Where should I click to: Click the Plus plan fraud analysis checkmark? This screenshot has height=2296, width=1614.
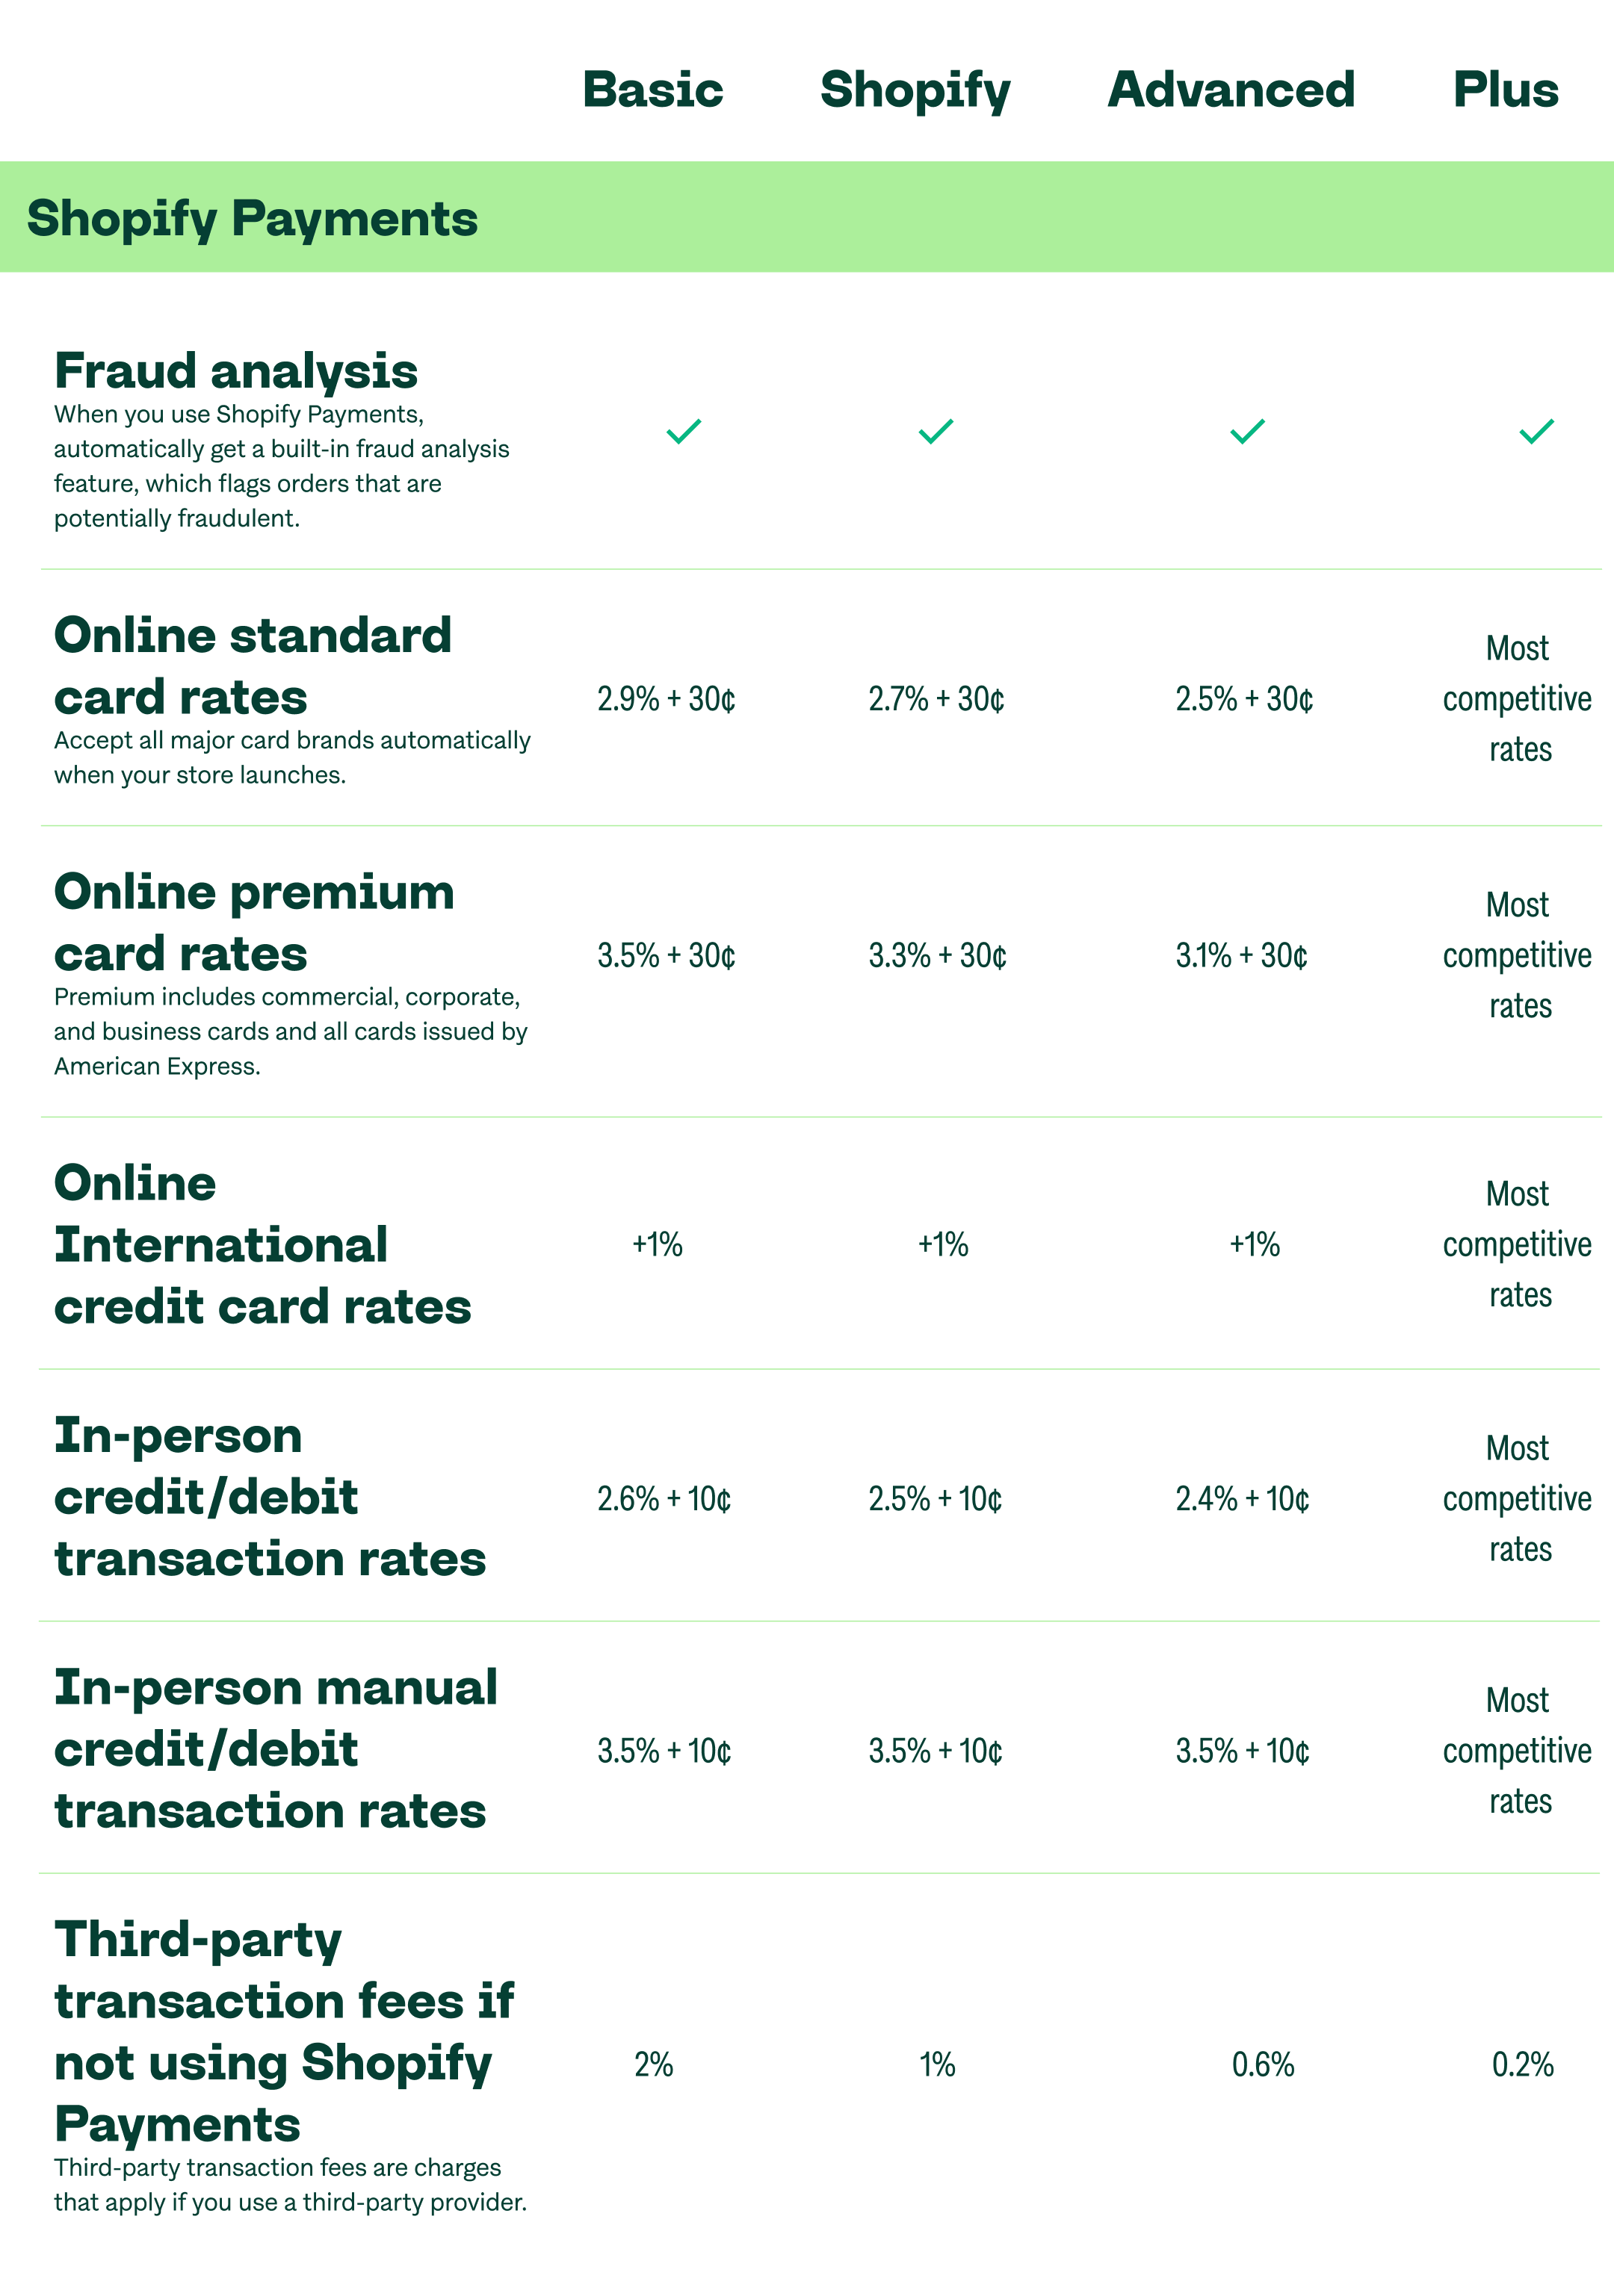[1537, 431]
